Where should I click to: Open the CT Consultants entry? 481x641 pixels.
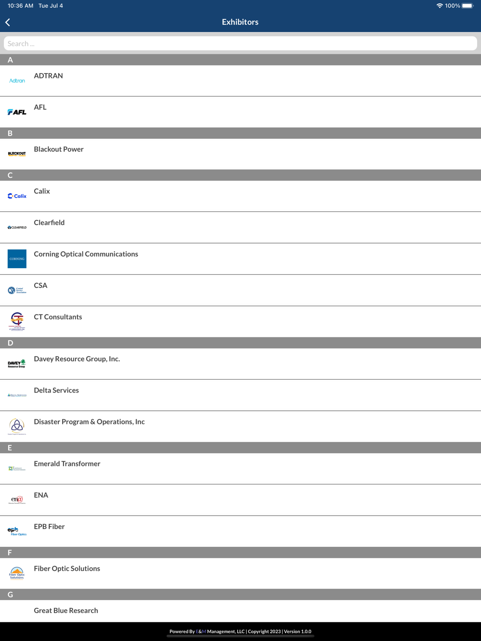coord(240,321)
